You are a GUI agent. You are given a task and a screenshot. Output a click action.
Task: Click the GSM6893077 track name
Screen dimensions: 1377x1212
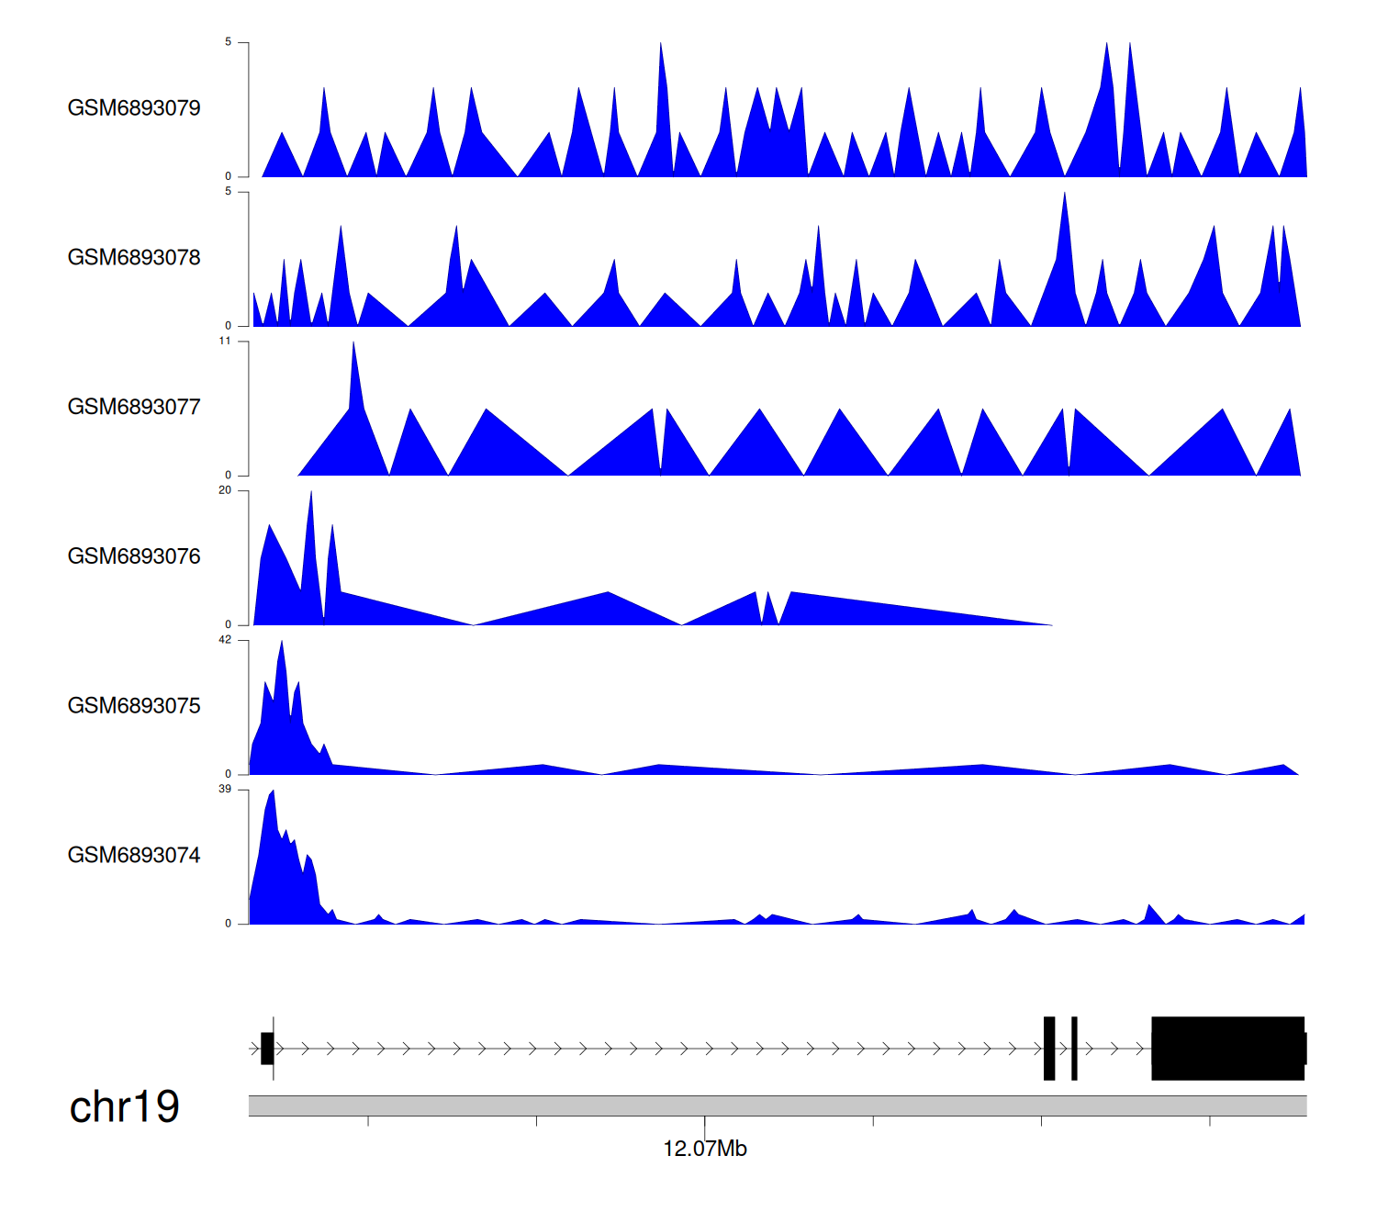[x=134, y=408]
